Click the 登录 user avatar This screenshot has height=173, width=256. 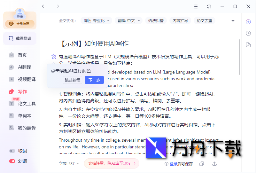tap(20, 13)
